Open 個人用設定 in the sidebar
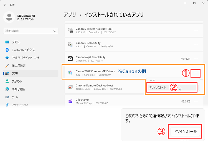 tap(31, 66)
